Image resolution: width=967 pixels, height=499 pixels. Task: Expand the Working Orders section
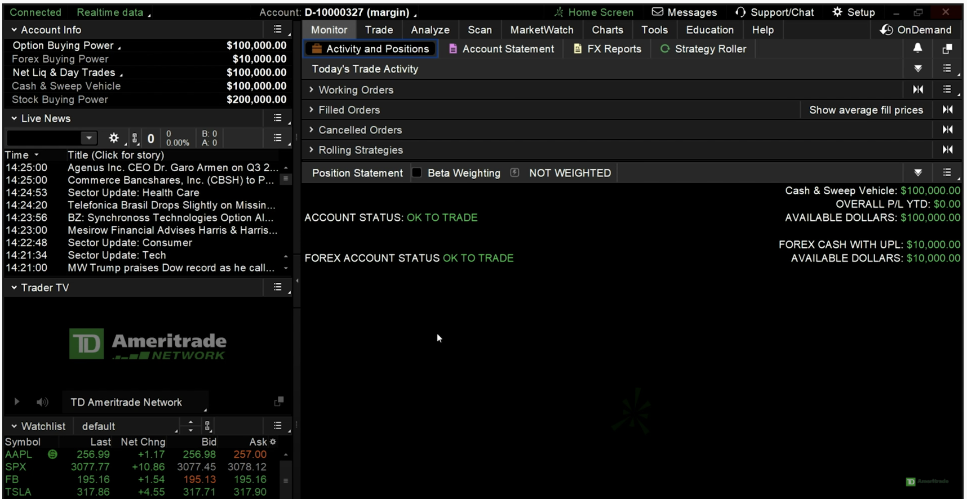click(x=356, y=90)
